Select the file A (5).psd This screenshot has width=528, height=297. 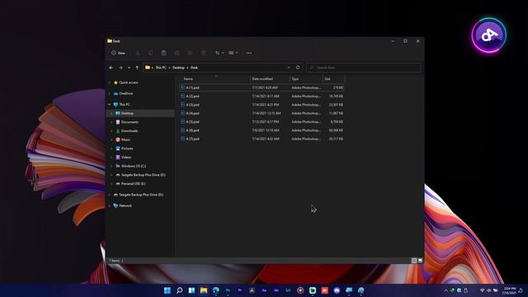(x=262, y=122)
